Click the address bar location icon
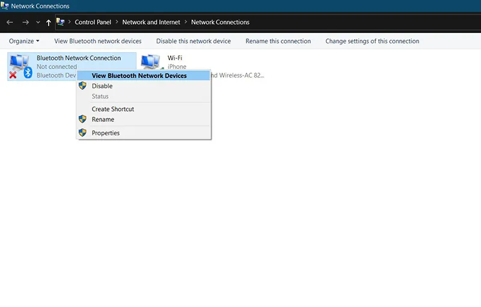The height and width of the screenshot is (307, 481). click(x=61, y=22)
